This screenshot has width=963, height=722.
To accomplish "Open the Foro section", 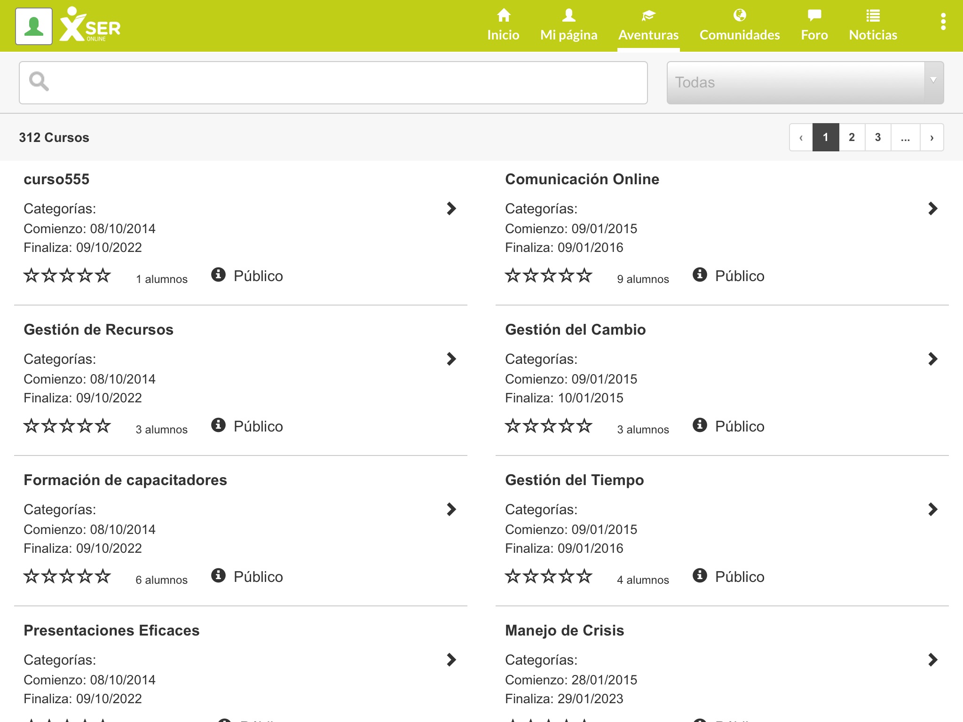I will [x=814, y=25].
